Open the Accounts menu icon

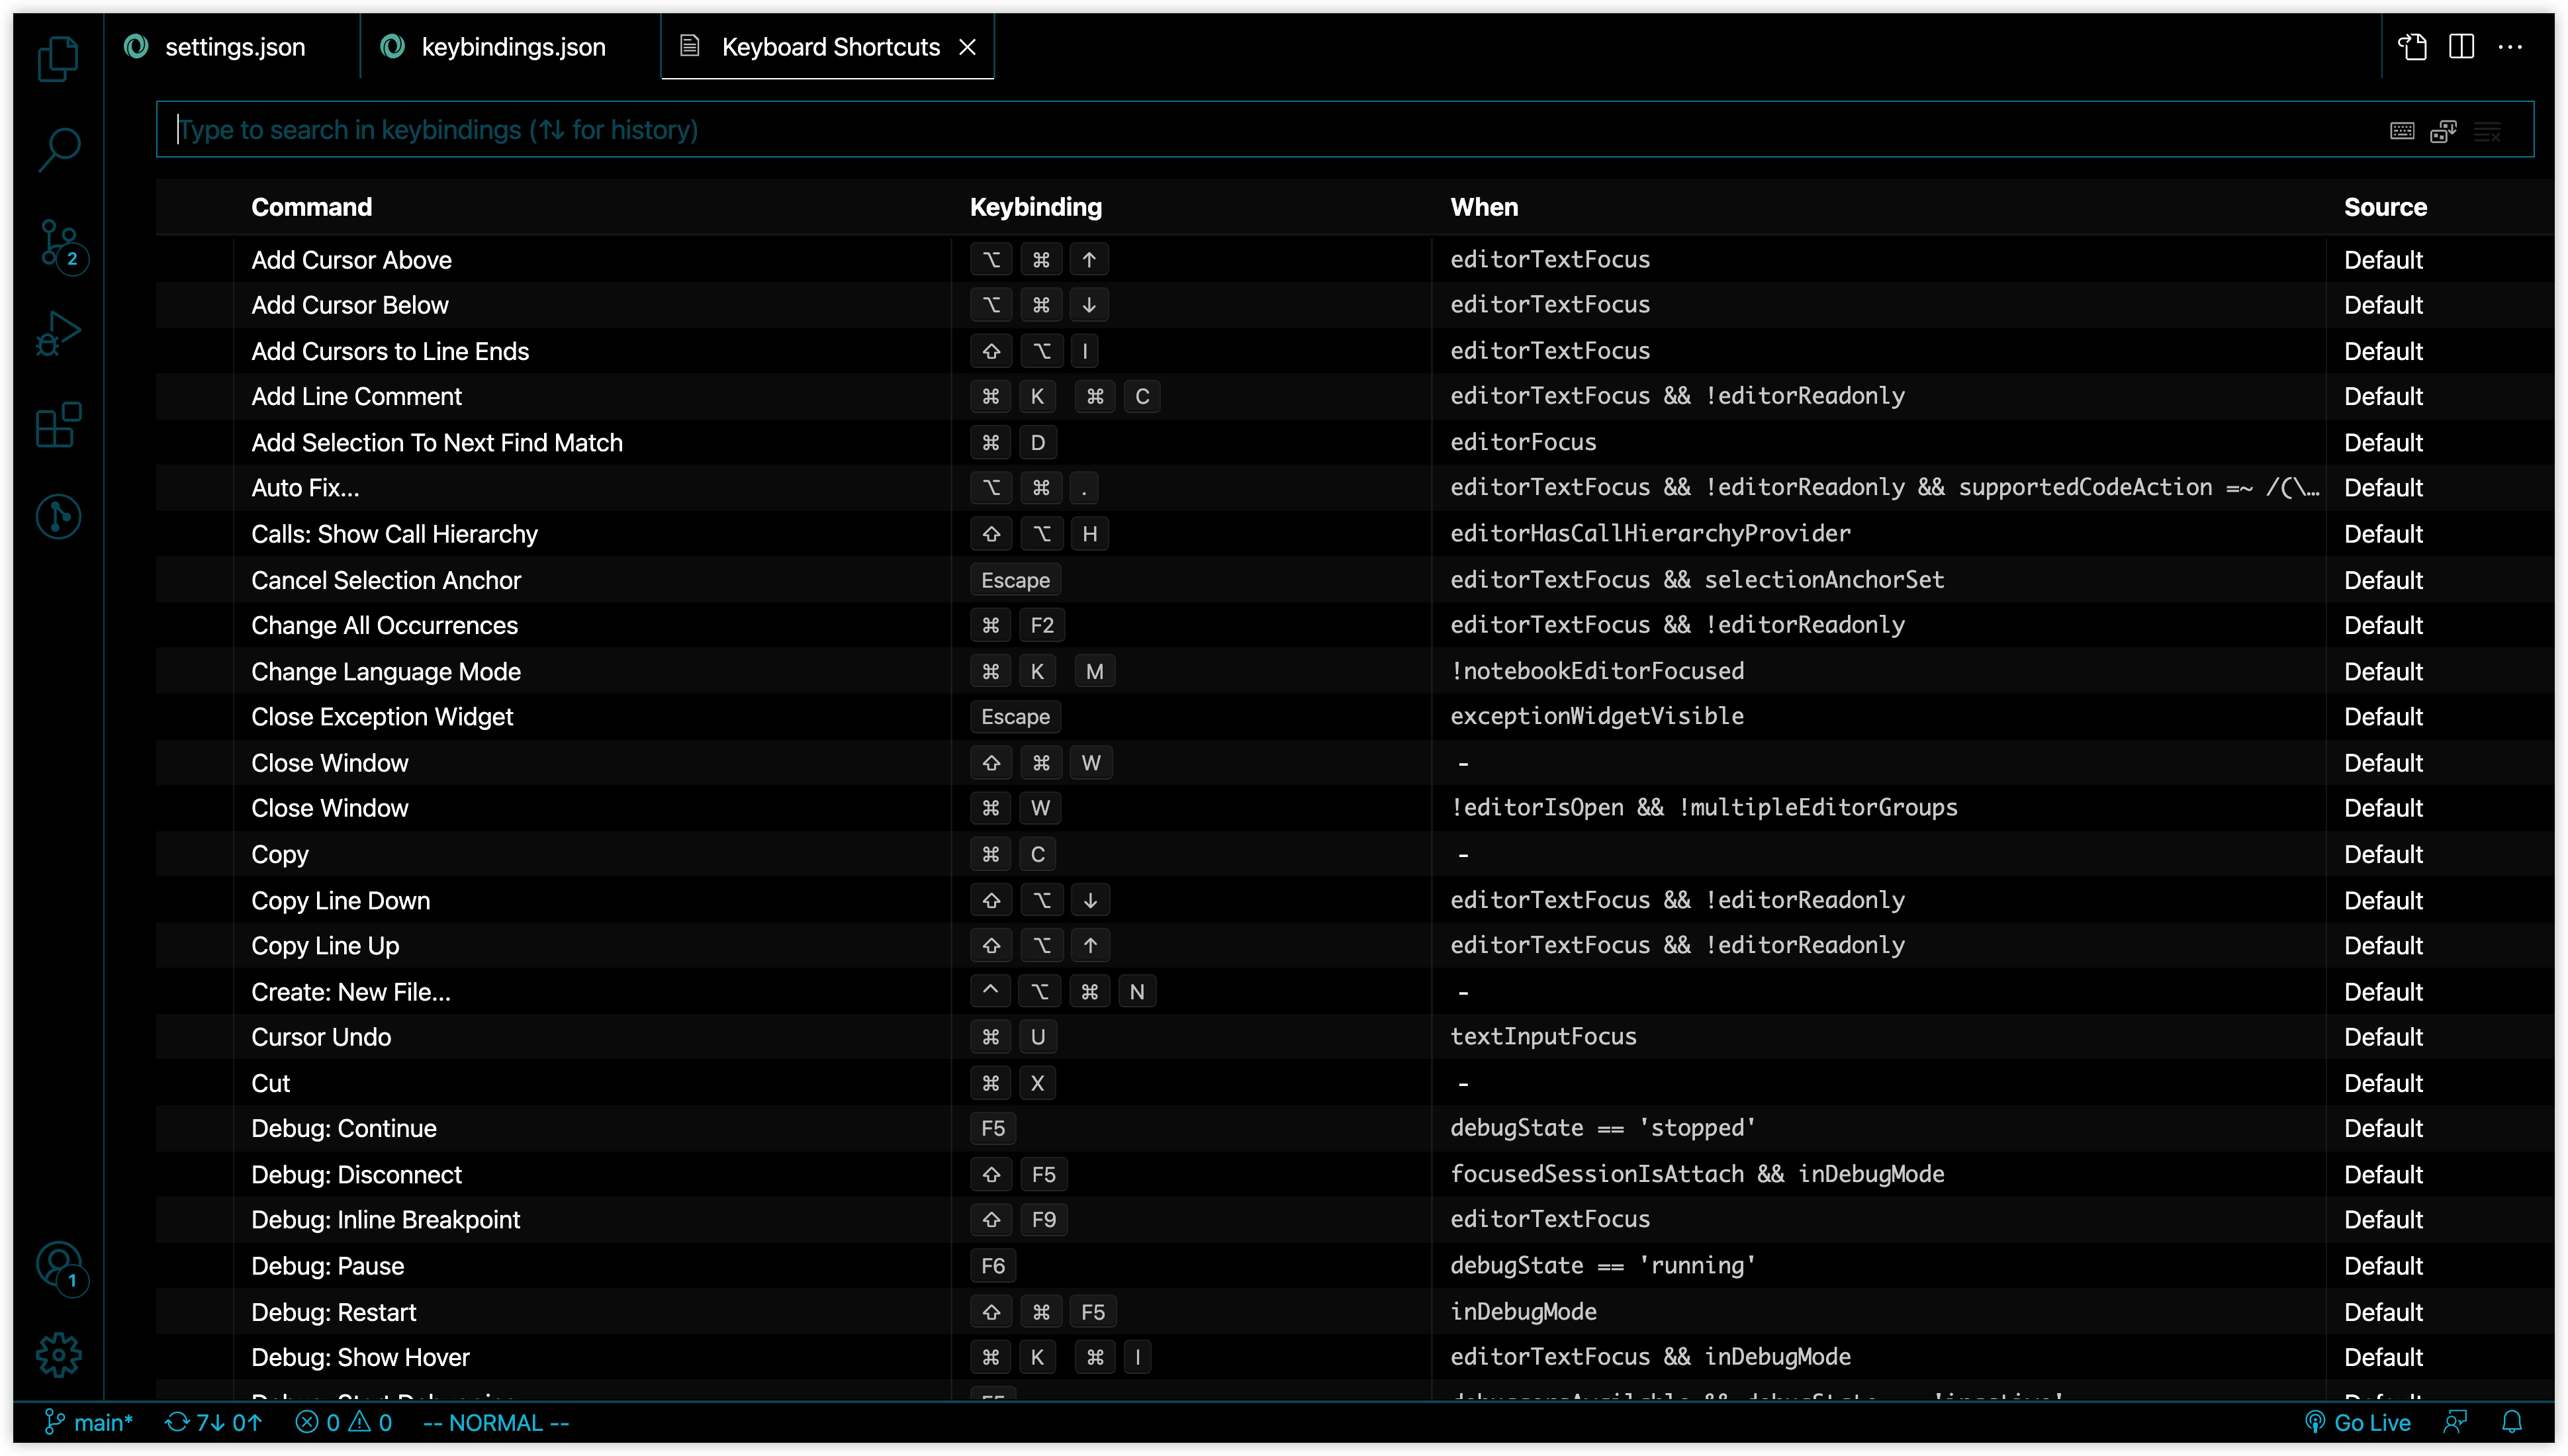58,1264
